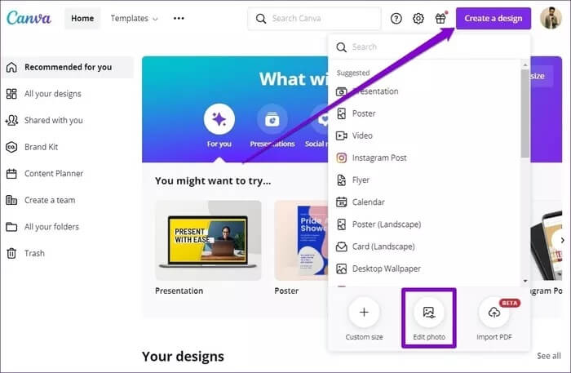The width and height of the screenshot is (571, 373).
Task: Click the Desktop Wallpaper icon
Action: [x=341, y=269]
